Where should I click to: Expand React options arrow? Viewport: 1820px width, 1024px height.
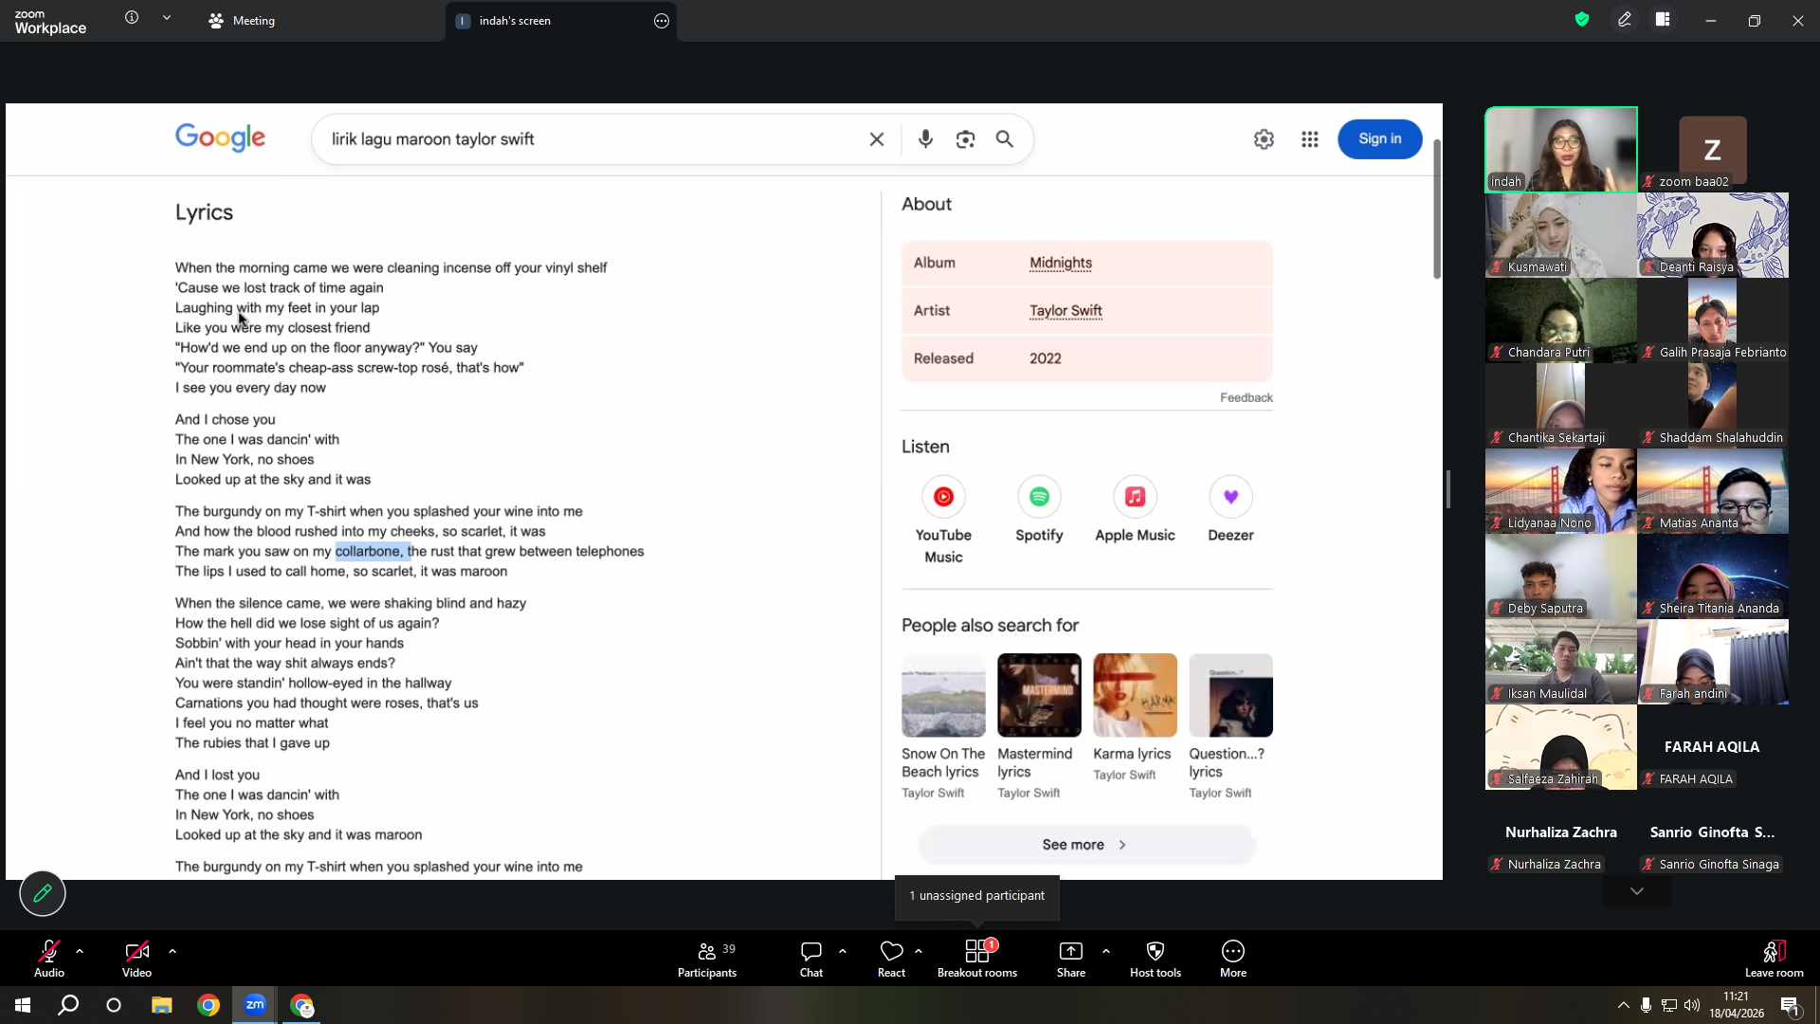tap(919, 951)
